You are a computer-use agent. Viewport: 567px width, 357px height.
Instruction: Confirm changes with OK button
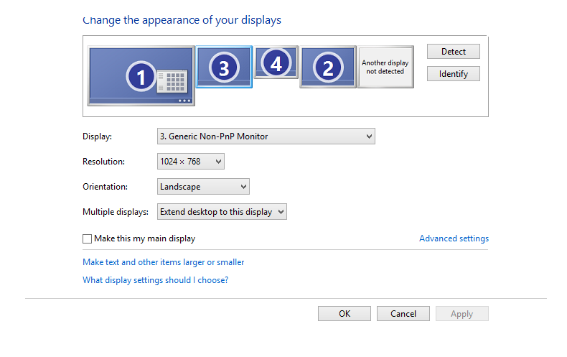pyautogui.click(x=345, y=314)
